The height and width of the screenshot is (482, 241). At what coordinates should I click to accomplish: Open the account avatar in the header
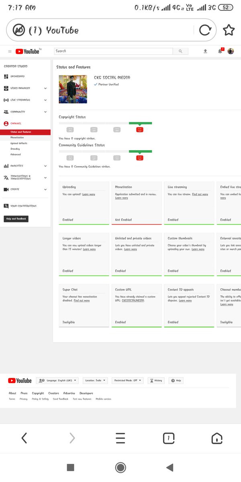(x=231, y=51)
